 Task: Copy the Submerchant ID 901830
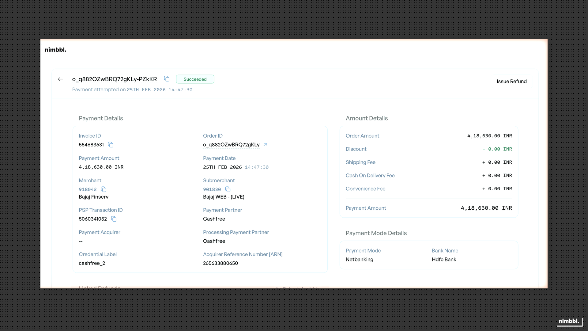[x=228, y=189]
